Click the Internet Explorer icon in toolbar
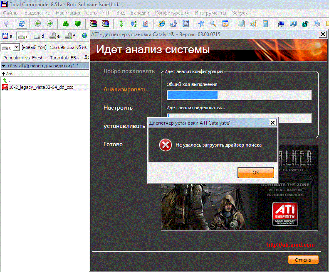Screen dimensions: 329x272 point(162,24)
